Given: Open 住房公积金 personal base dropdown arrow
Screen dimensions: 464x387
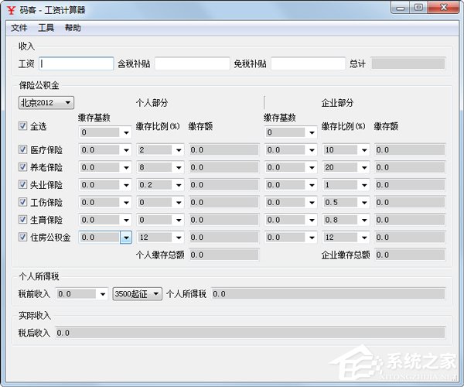Looking at the screenshot, I should pos(126,237).
